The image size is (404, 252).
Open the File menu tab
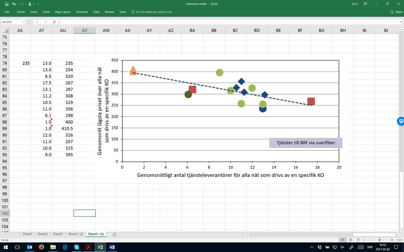click(x=7, y=12)
